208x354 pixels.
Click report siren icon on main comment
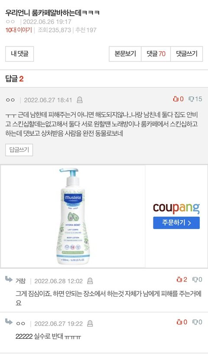[80, 100]
